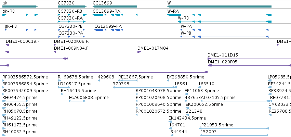The width and height of the screenshot is (291, 137).
Task: Click the CG7330-PA protein label
Action: pyautogui.click(x=71, y=33)
